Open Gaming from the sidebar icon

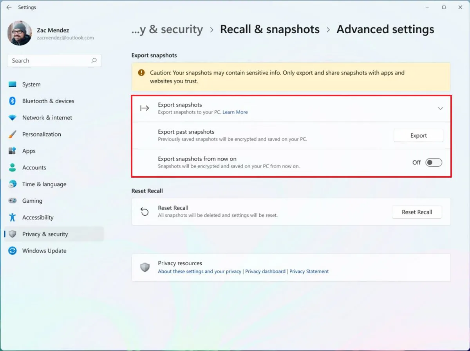point(12,201)
